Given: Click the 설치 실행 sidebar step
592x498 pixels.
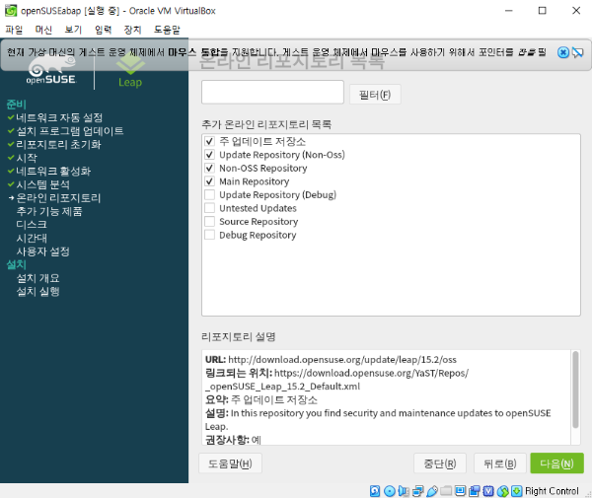Looking at the screenshot, I should tap(37, 291).
